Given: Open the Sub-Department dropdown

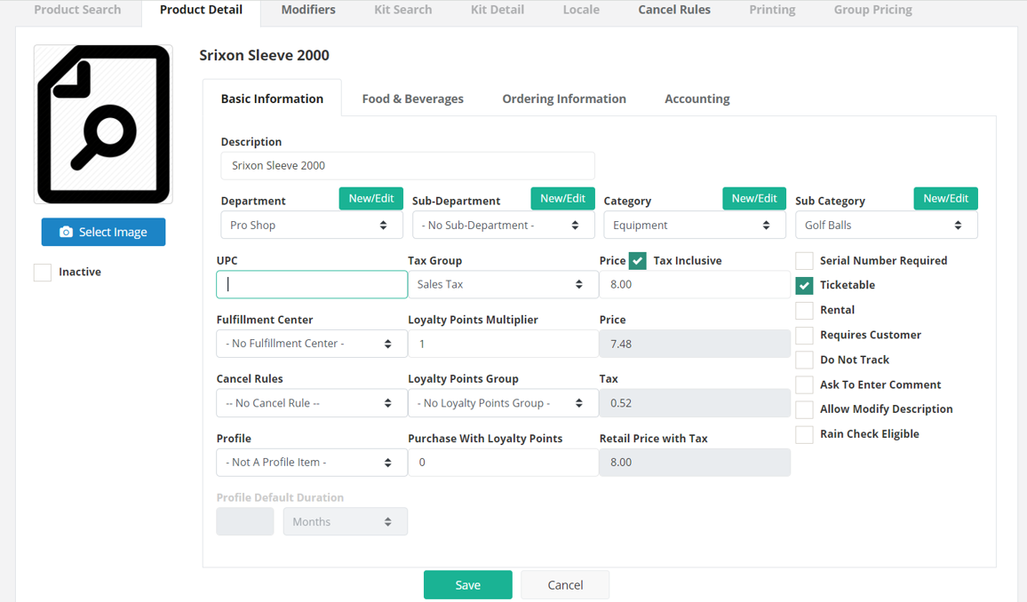Looking at the screenshot, I should [x=503, y=226].
